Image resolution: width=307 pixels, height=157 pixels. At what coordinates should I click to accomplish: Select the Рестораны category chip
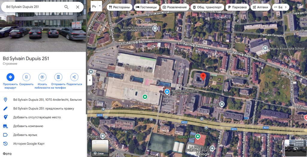click(119, 7)
